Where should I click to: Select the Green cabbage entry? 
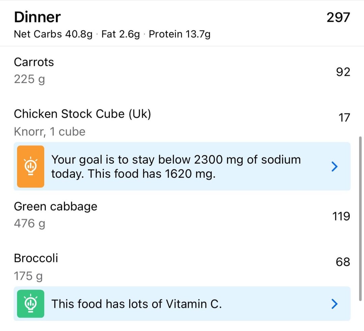(182, 215)
